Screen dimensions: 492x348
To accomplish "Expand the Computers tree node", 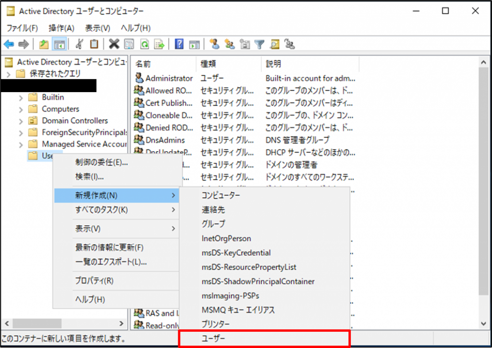I will coord(21,110).
